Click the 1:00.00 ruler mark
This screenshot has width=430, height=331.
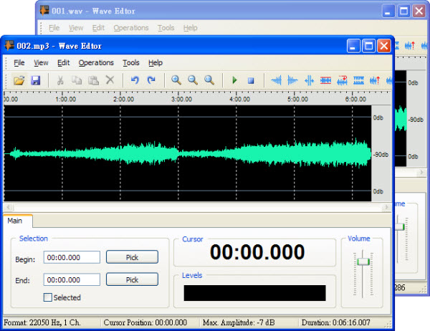65,99
